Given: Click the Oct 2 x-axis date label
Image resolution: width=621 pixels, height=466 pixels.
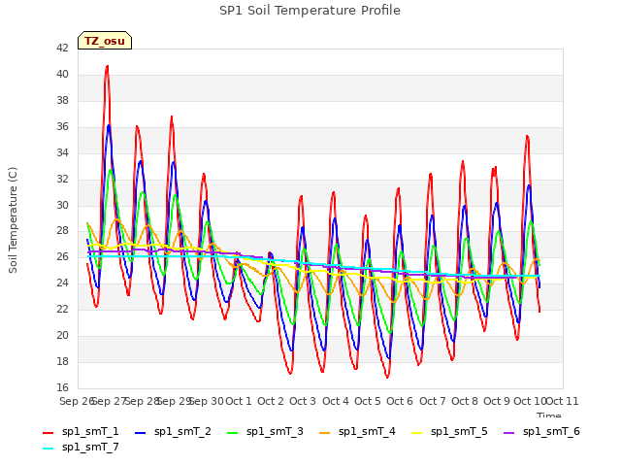Looking at the screenshot, I should 271,401.
